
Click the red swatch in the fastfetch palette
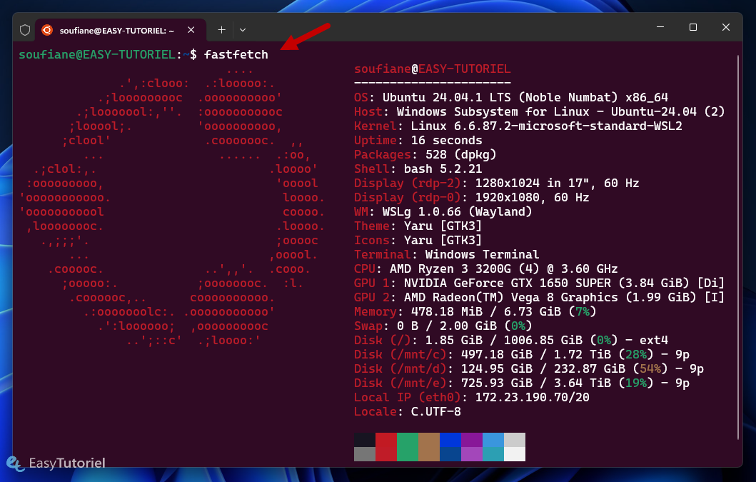point(386,446)
